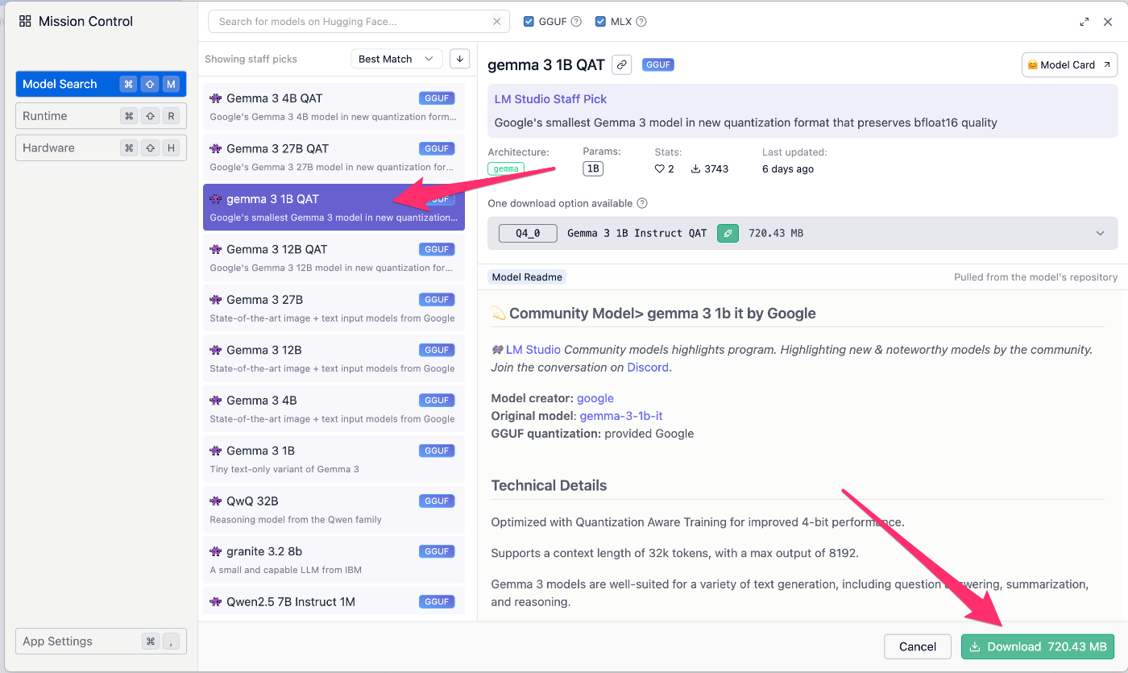Select granite 3.2 8b model row
The height and width of the screenshot is (673, 1128).
tap(334, 560)
